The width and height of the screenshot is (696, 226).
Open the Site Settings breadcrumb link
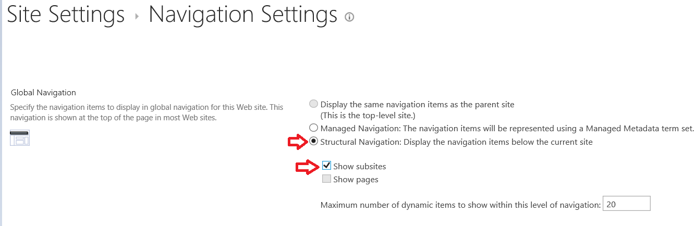pos(66,15)
